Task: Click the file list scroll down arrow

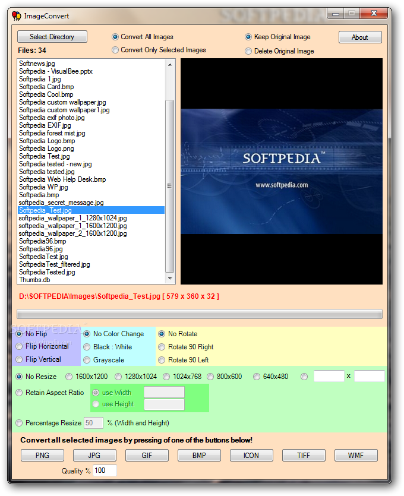Action: point(170,279)
